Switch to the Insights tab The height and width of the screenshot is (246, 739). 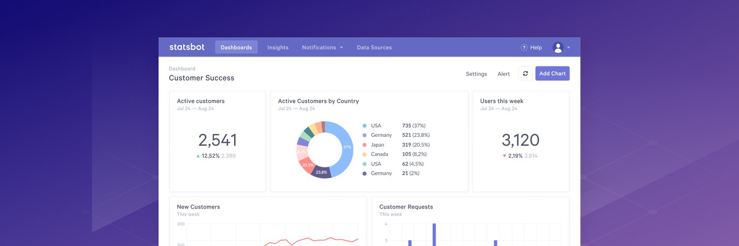278,48
